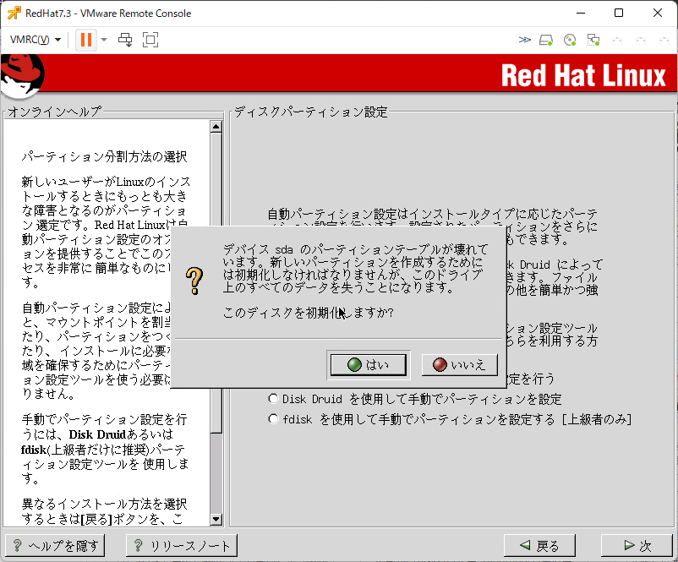Pause the virtual machine
The height and width of the screenshot is (562, 678).
pyautogui.click(x=86, y=40)
